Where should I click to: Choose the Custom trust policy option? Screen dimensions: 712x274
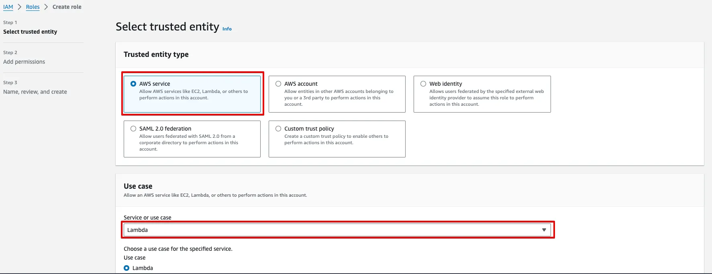coord(278,129)
